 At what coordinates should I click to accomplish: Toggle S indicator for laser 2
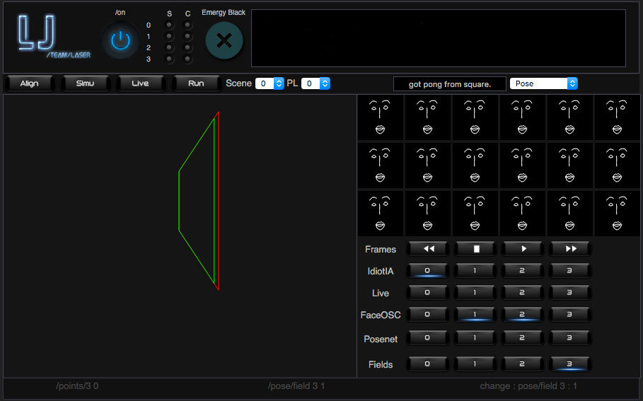(169, 47)
